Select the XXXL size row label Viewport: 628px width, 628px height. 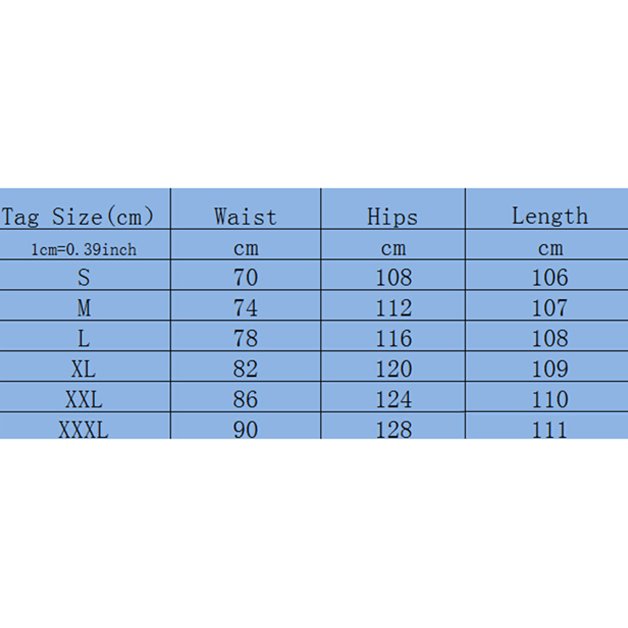[84, 430]
